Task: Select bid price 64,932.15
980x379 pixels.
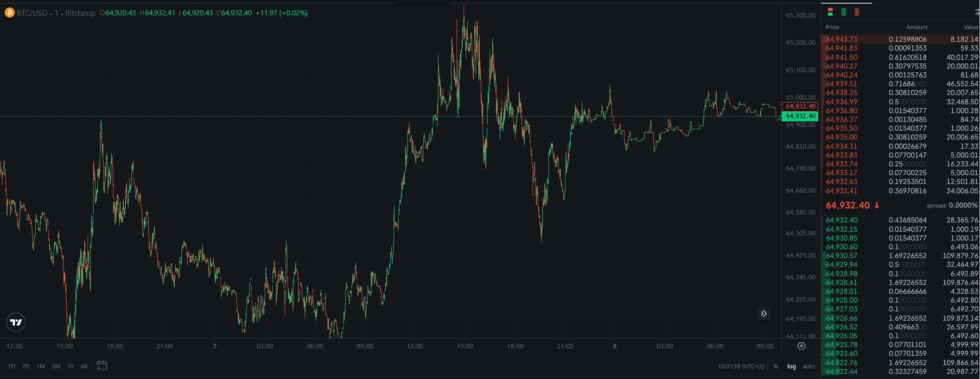Action: [x=841, y=229]
